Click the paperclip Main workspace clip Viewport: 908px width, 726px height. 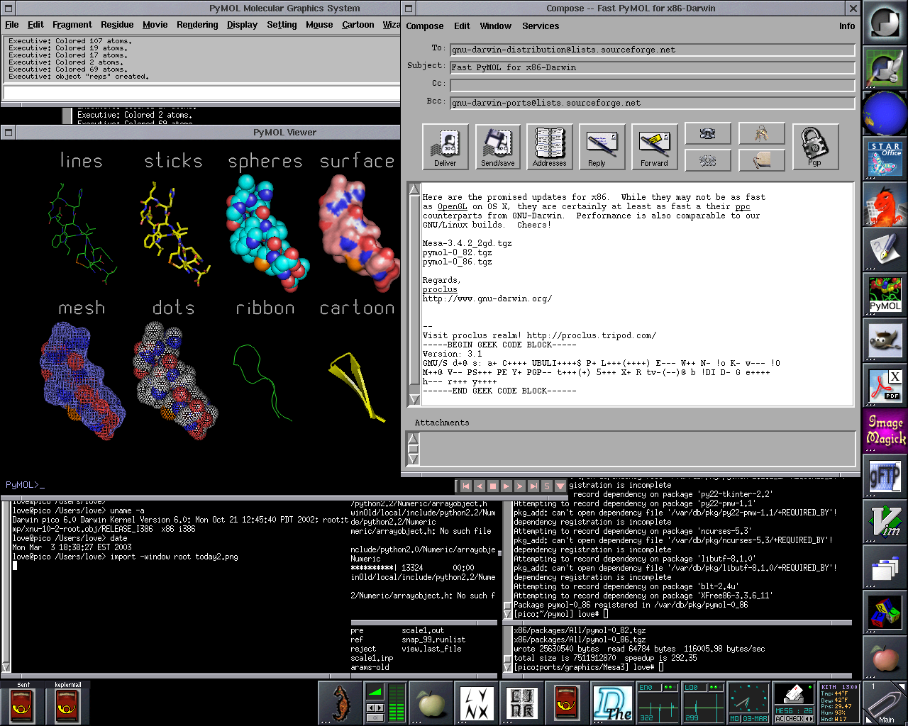(885, 703)
